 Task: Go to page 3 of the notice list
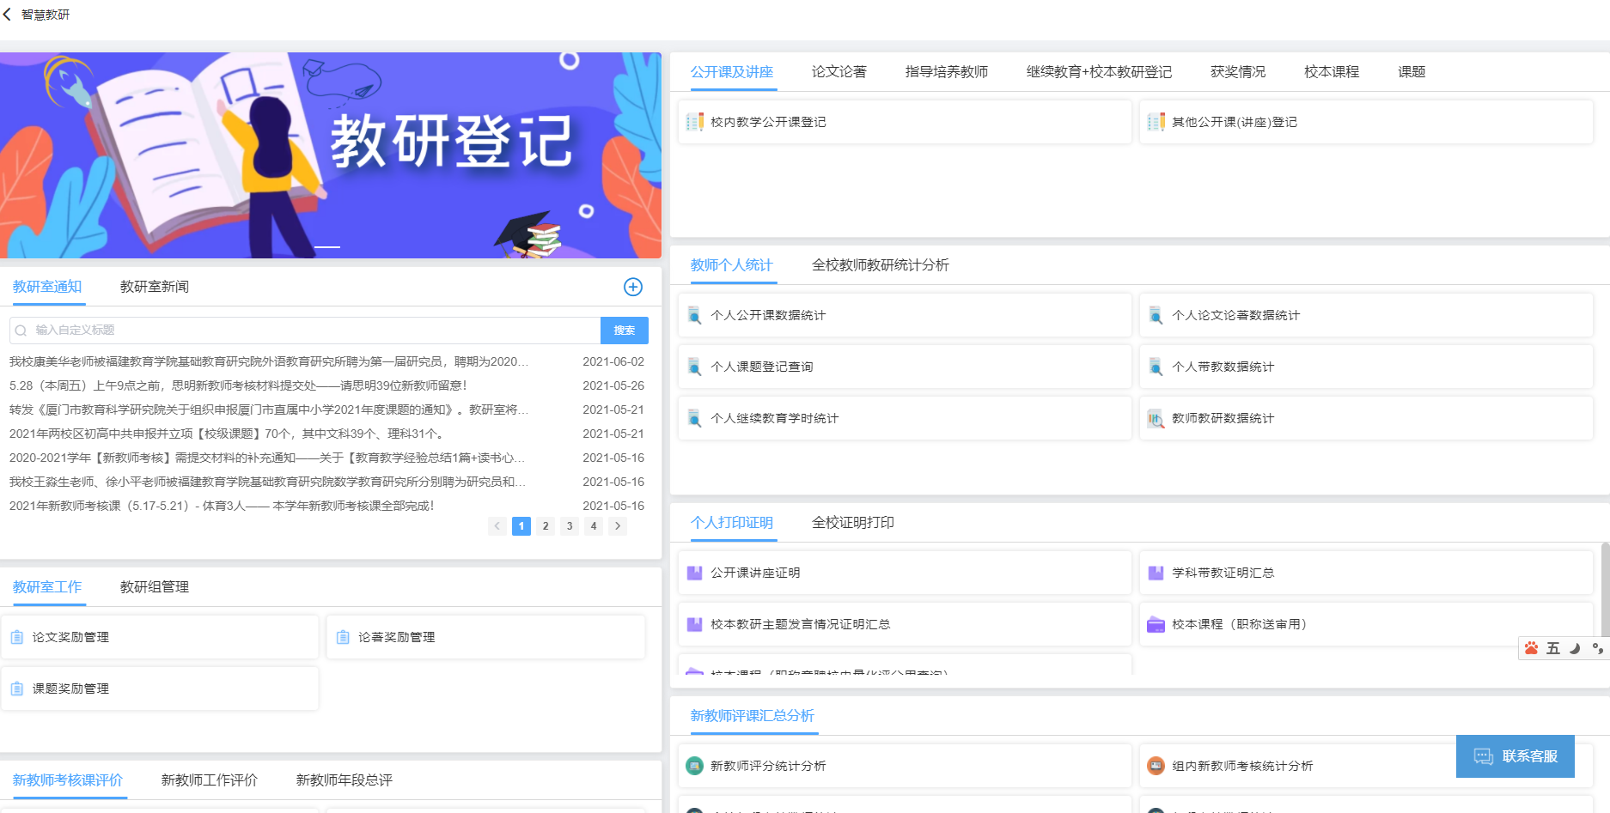(569, 525)
